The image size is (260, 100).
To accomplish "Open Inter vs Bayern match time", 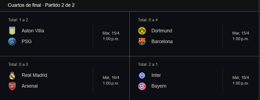I will point(241,83).
